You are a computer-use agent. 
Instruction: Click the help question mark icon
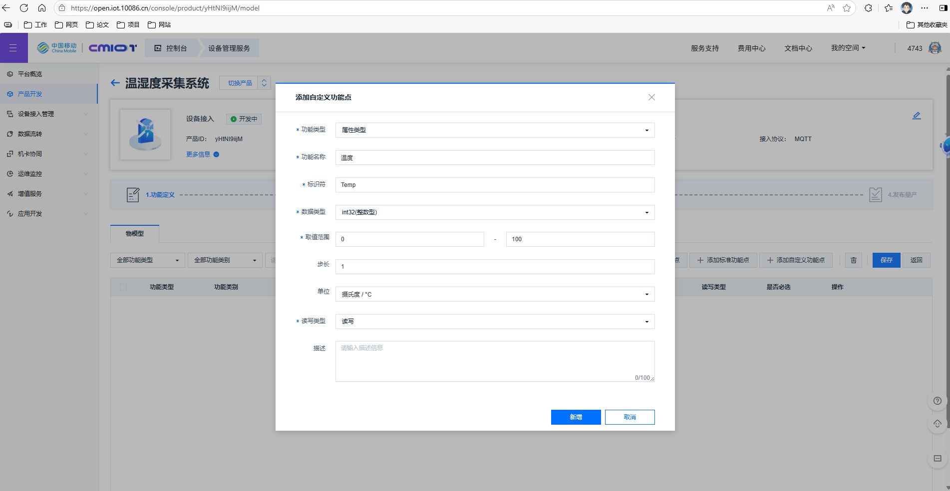[937, 401]
